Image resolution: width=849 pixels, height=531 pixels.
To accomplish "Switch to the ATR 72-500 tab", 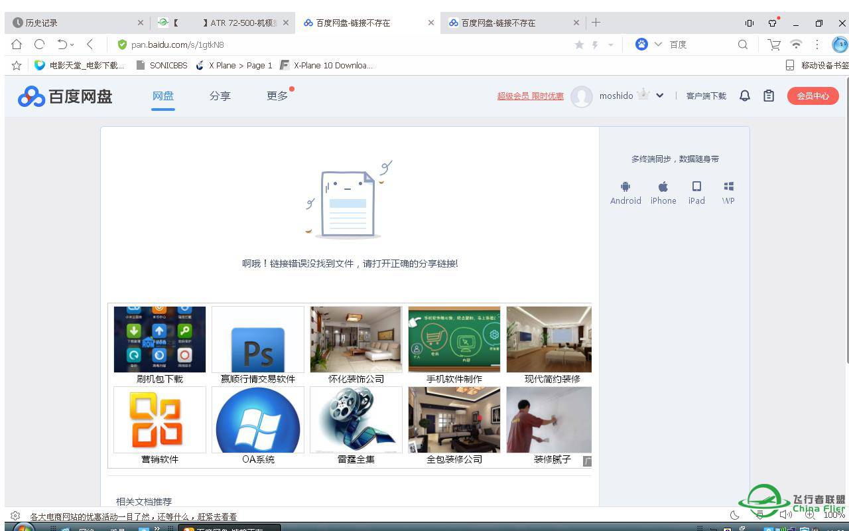I will (x=221, y=23).
